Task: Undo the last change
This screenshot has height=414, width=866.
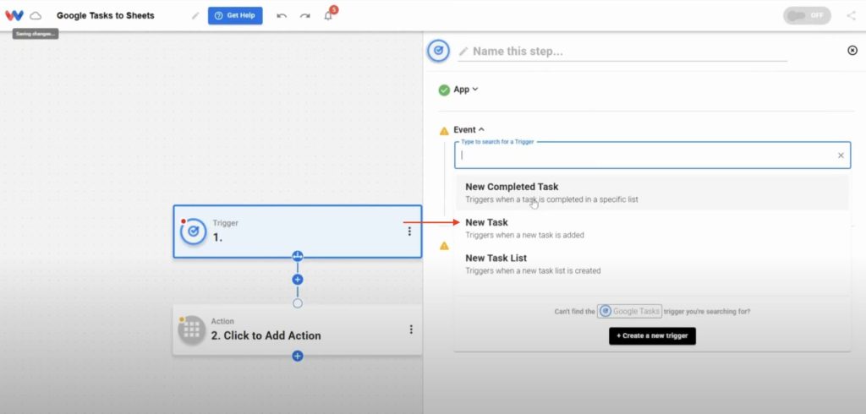Action: tap(282, 16)
